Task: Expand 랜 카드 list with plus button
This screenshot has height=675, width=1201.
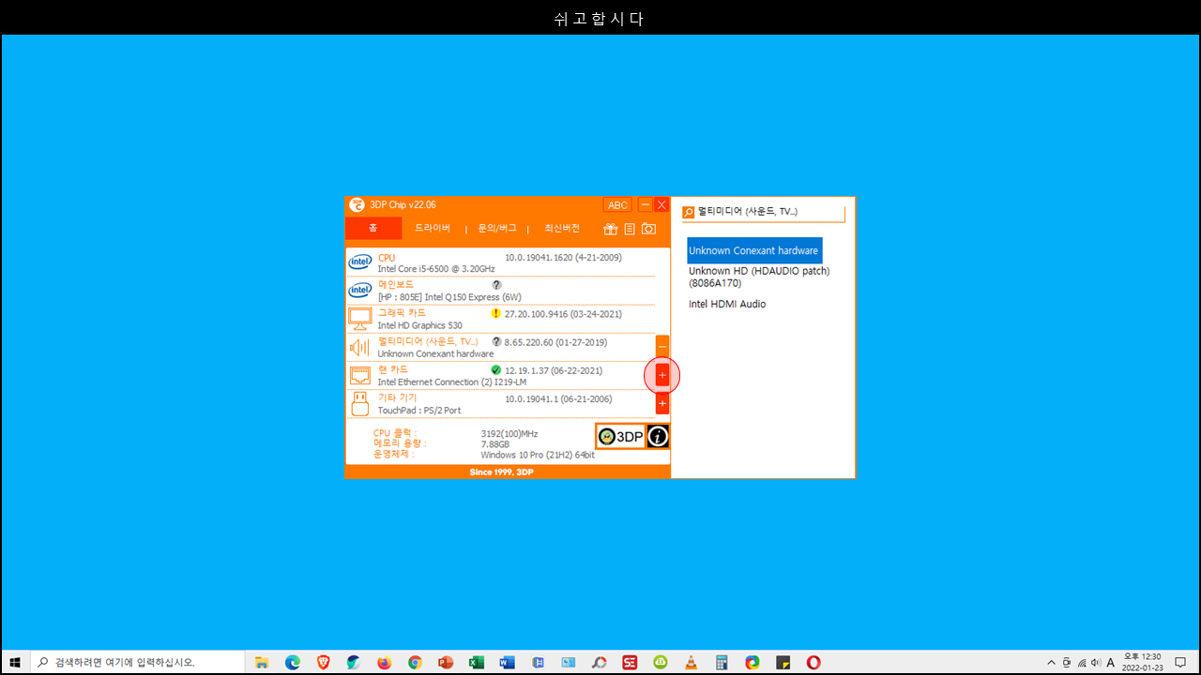Action: coord(662,376)
